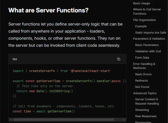Open Static Imports Are Safe link
Viewport: 168px width, 123px height.
point(150,33)
